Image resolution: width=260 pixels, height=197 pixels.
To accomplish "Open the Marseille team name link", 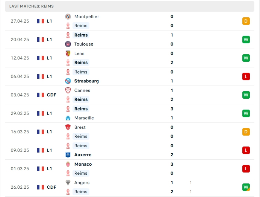I will (x=84, y=118).
